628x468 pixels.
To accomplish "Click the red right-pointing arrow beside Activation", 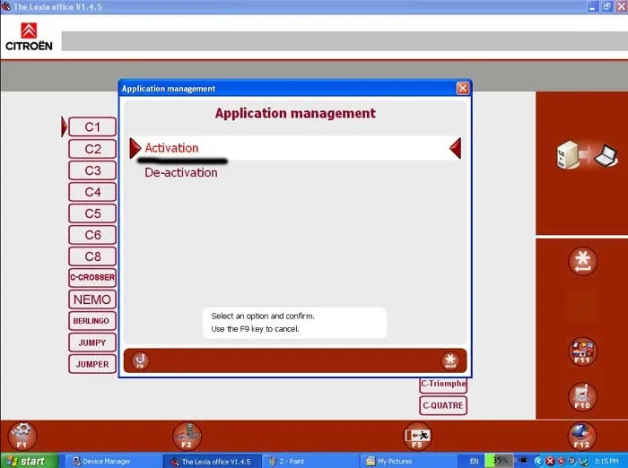I will point(135,148).
